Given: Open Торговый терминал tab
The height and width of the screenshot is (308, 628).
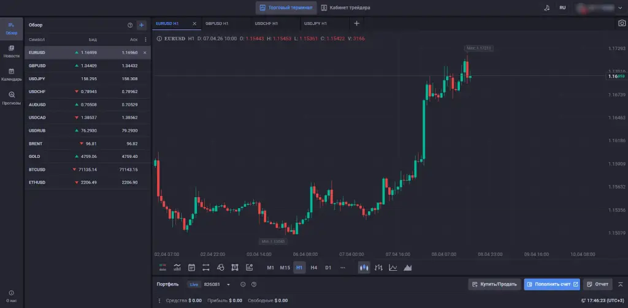Looking at the screenshot, I should tap(286, 7).
